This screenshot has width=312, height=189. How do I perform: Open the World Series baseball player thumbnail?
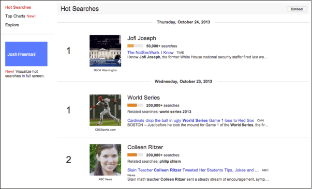[105, 110]
